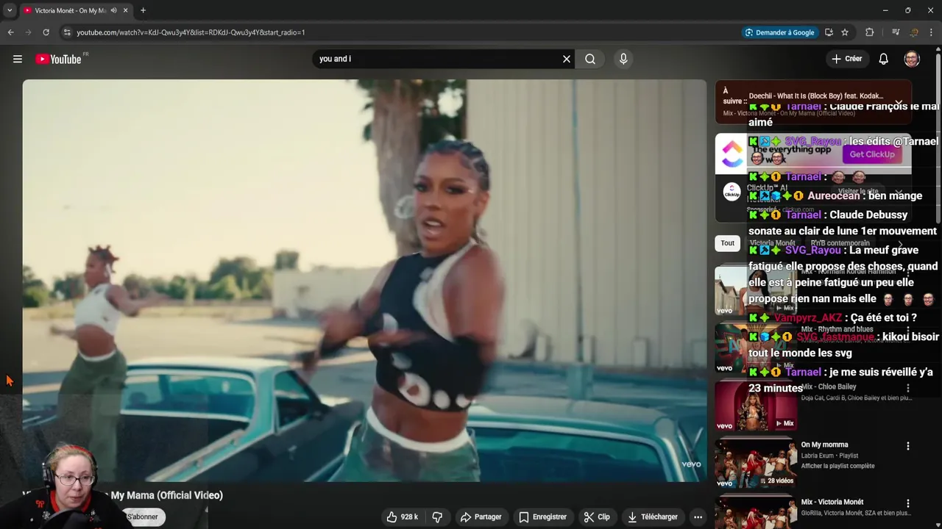Close the up-next playlist panel
942x529 pixels.
[899, 104]
